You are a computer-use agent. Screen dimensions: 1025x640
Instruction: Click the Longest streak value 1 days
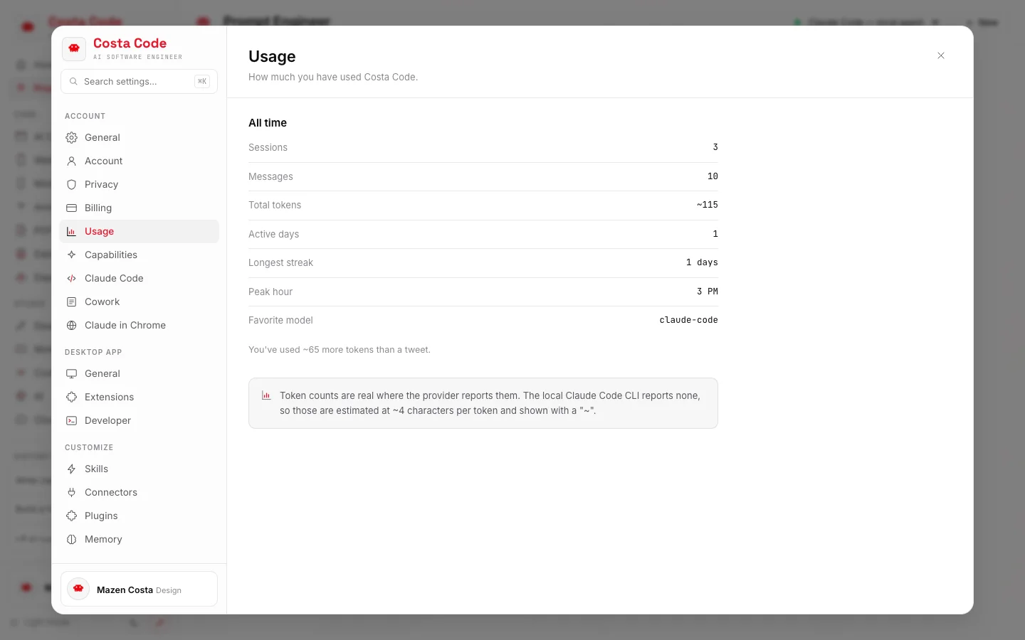pyautogui.click(x=702, y=262)
